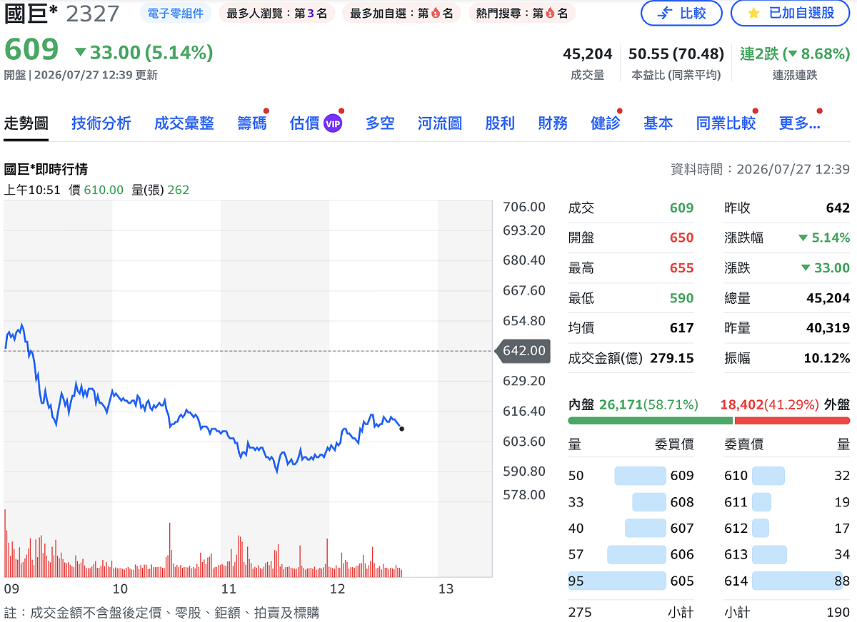Click the 45,204 volume figure under header
The height and width of the screenshot is (622, 857).
pyautogui.click(x=588, y=53)
